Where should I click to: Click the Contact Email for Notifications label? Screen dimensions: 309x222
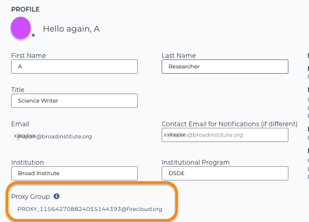[x=230, y=124]
